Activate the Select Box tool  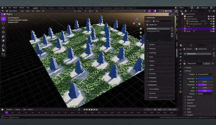(3, 19)
